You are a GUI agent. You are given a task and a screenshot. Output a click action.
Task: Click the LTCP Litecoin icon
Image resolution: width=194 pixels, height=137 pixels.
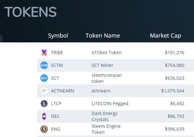click(x=44, y=104)
